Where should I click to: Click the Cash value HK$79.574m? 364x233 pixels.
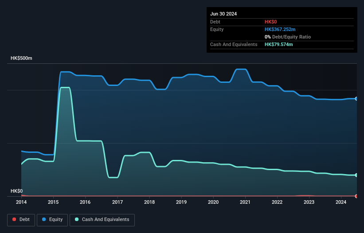[x=278, y=44]
